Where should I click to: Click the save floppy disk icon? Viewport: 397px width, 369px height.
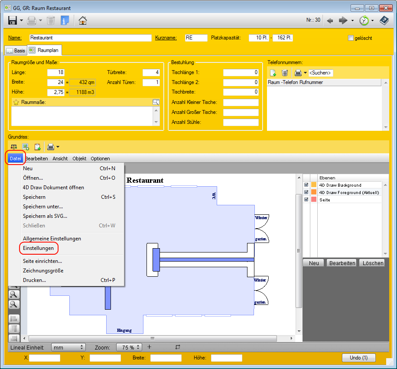point(13,20)
